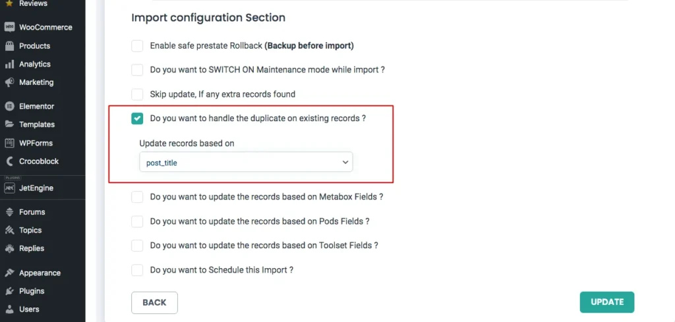Go to the Crocoblock menu
This screenshot has height=322, width=675.
point(40,161)
